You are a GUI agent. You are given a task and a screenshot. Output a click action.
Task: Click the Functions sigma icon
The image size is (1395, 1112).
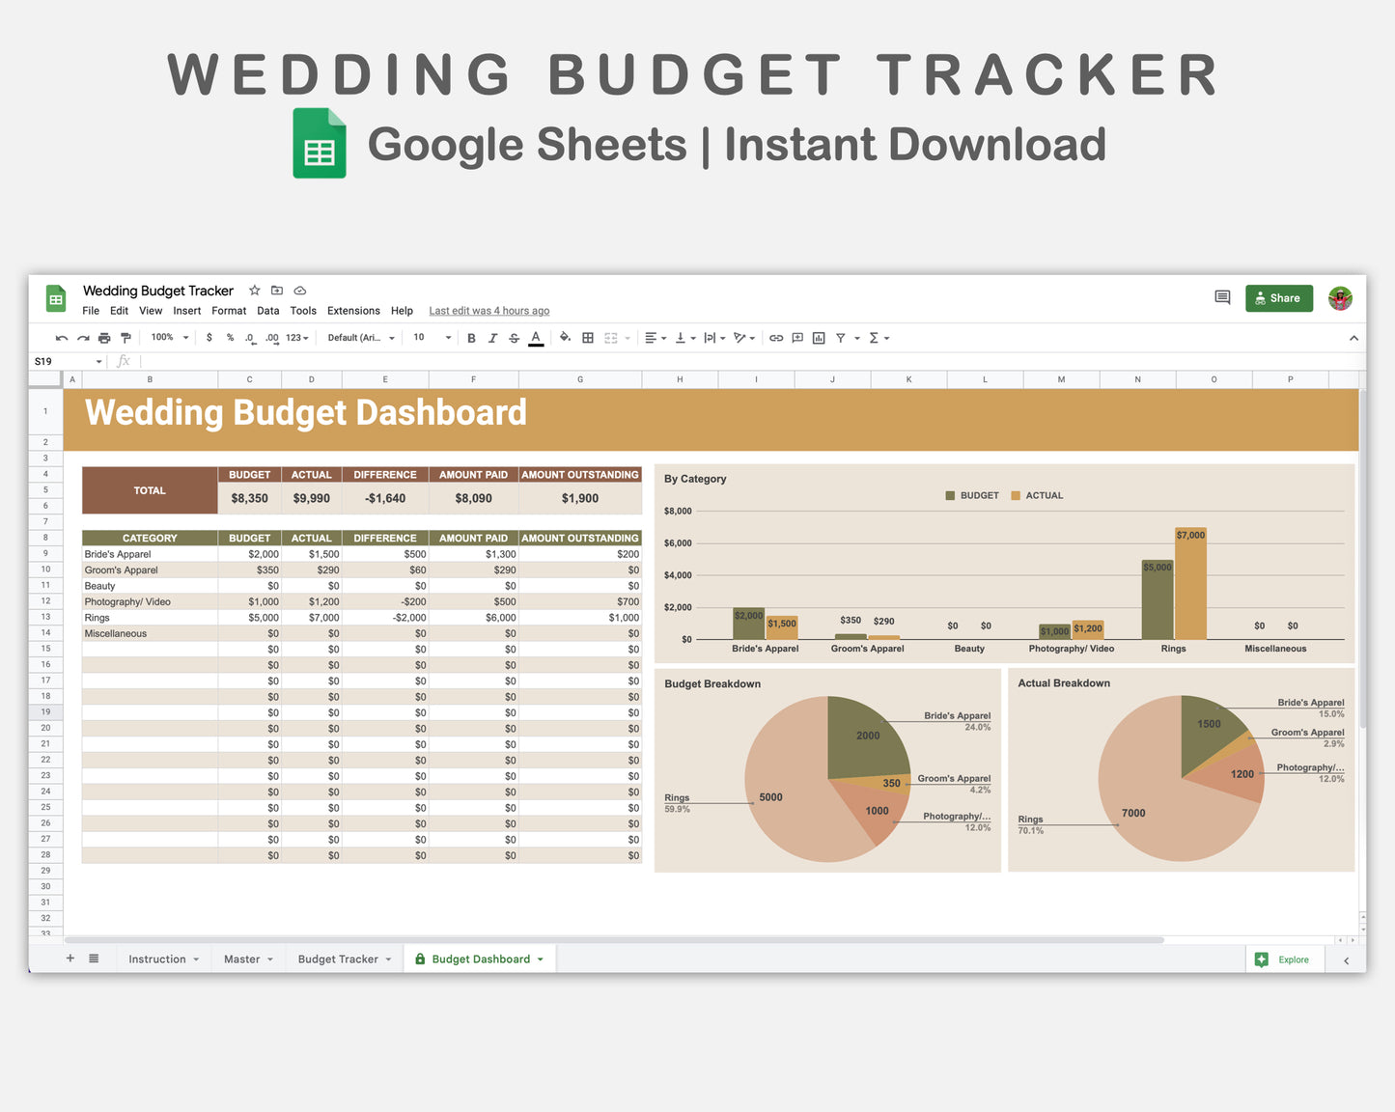click(x=874, y=338)
